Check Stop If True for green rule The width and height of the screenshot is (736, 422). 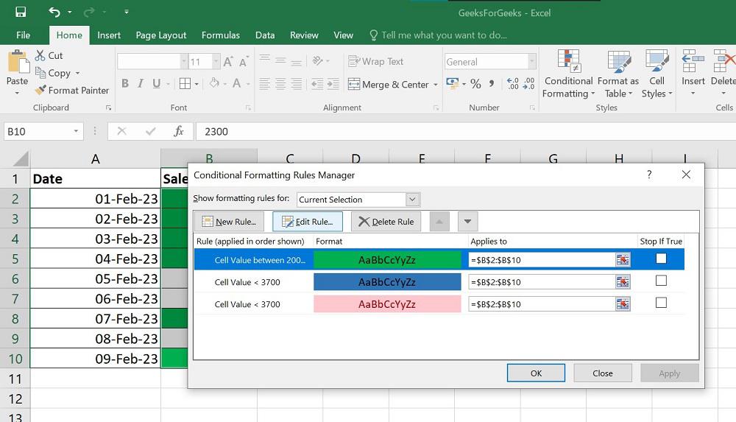point(661,259)
